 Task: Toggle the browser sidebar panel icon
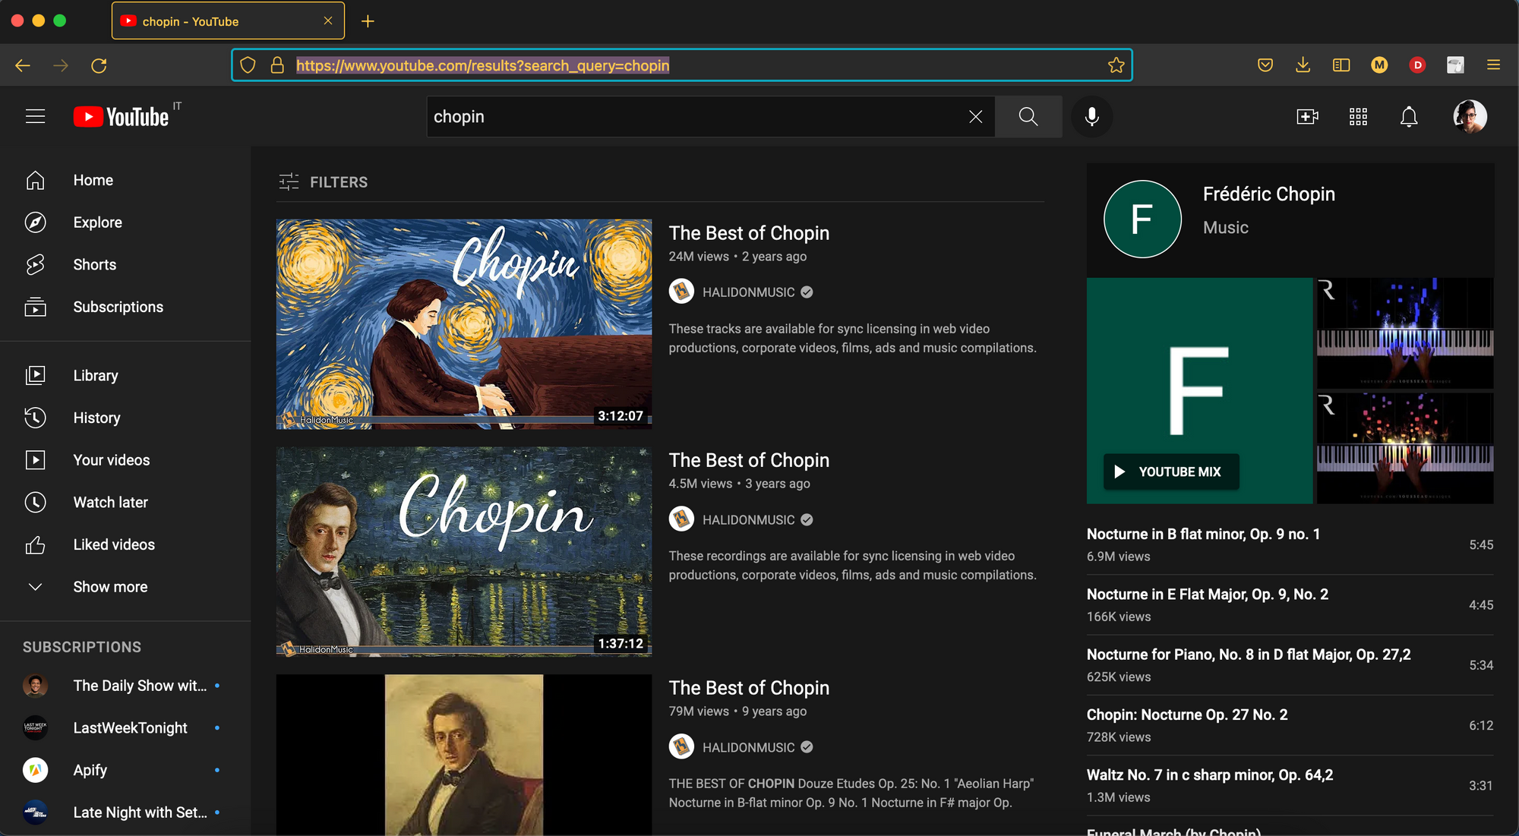(1341, 65)
